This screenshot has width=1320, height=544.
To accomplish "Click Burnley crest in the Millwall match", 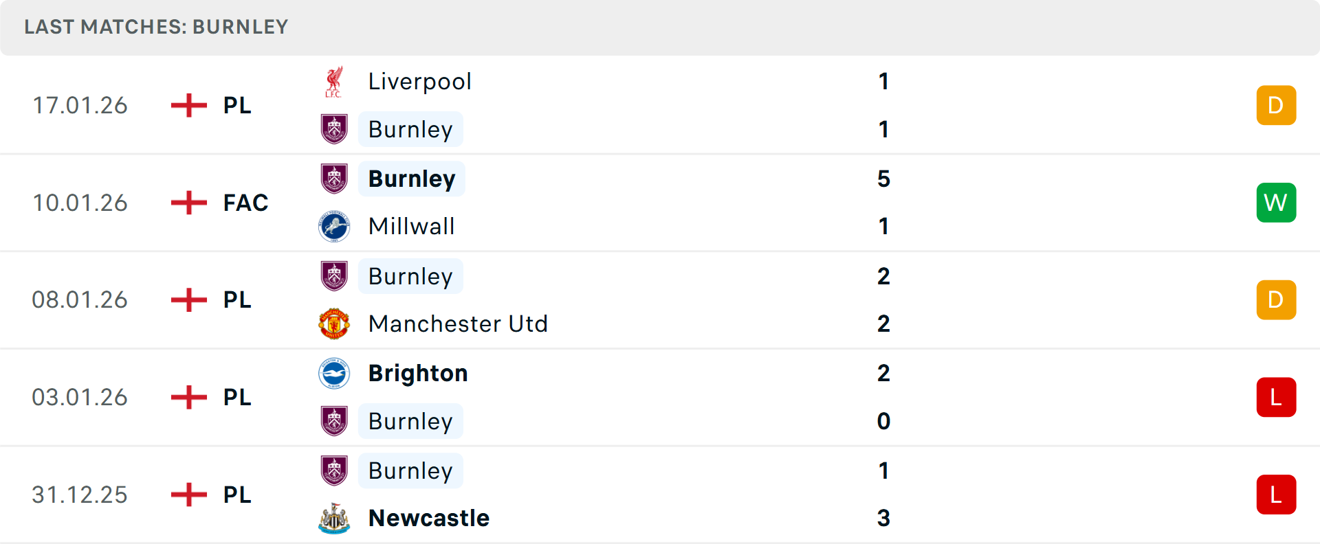I will click(x=334, y=179).
